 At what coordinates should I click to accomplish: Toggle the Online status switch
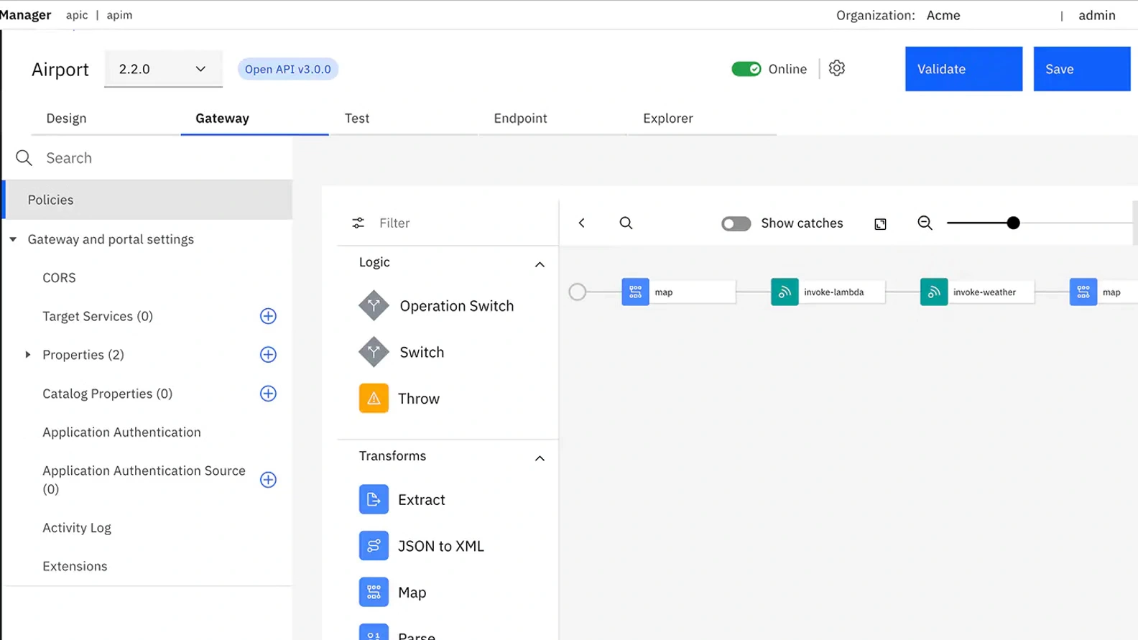coord(746,69)
